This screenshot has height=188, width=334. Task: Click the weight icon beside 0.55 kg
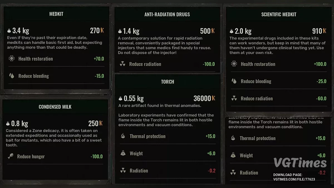(x=121, y=99)
